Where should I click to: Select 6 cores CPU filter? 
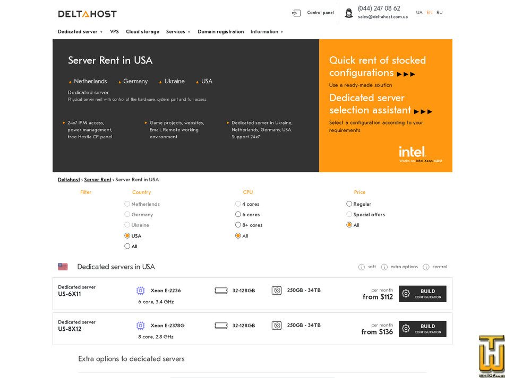[238, 214]
